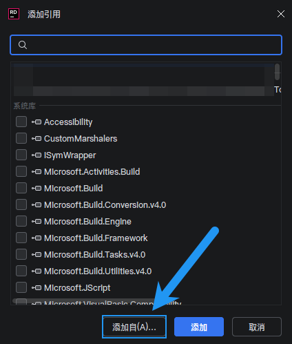Click the magnifier search icon

23,45
